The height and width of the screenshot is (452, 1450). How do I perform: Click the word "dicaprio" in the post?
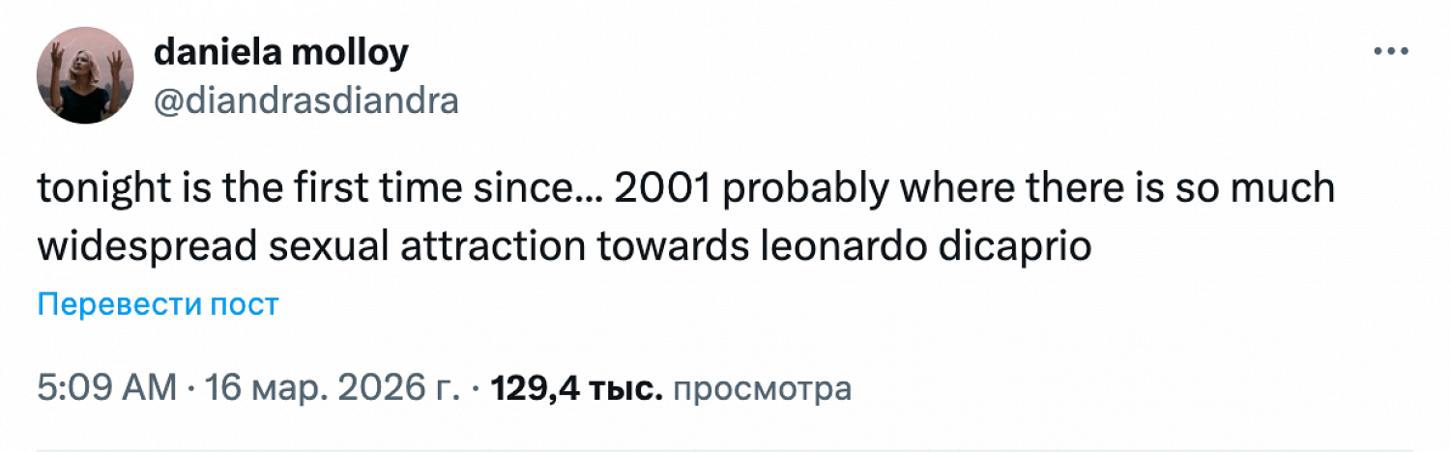pyautogui.click(x=1023, y=246)
